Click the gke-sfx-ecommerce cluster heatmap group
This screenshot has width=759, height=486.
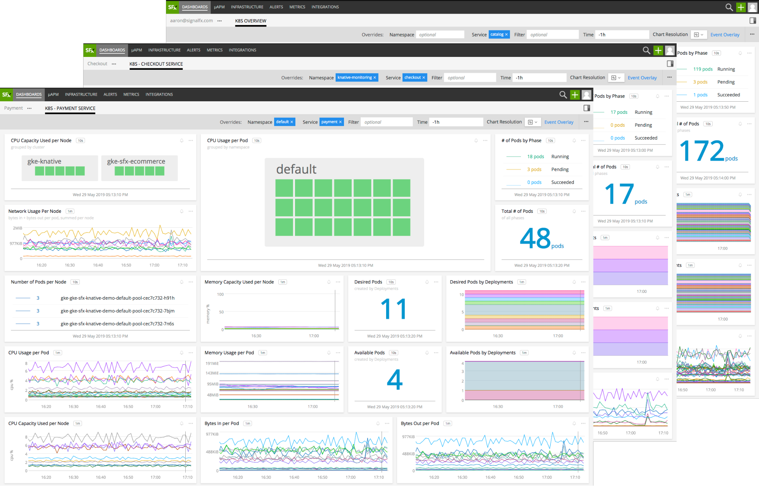click(140, 168)
